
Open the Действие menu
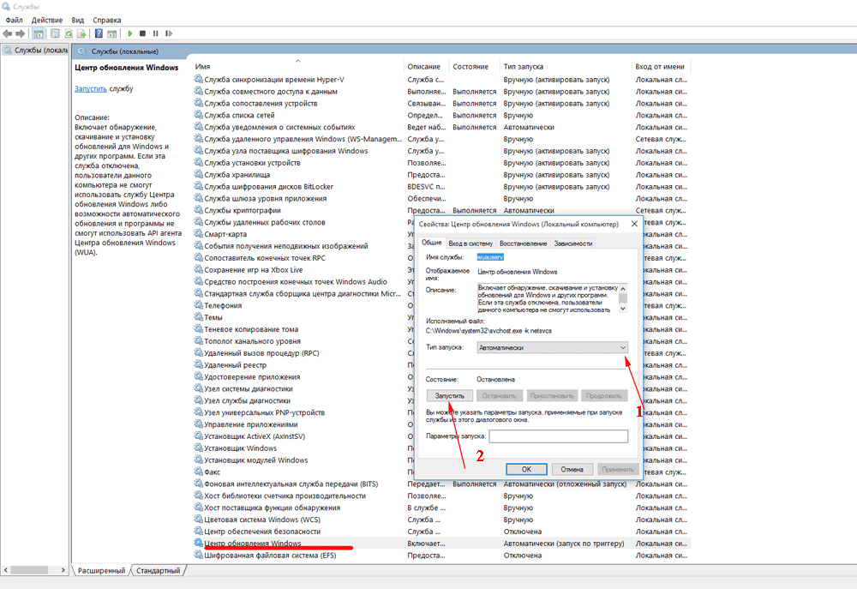(x=47, y=19)
